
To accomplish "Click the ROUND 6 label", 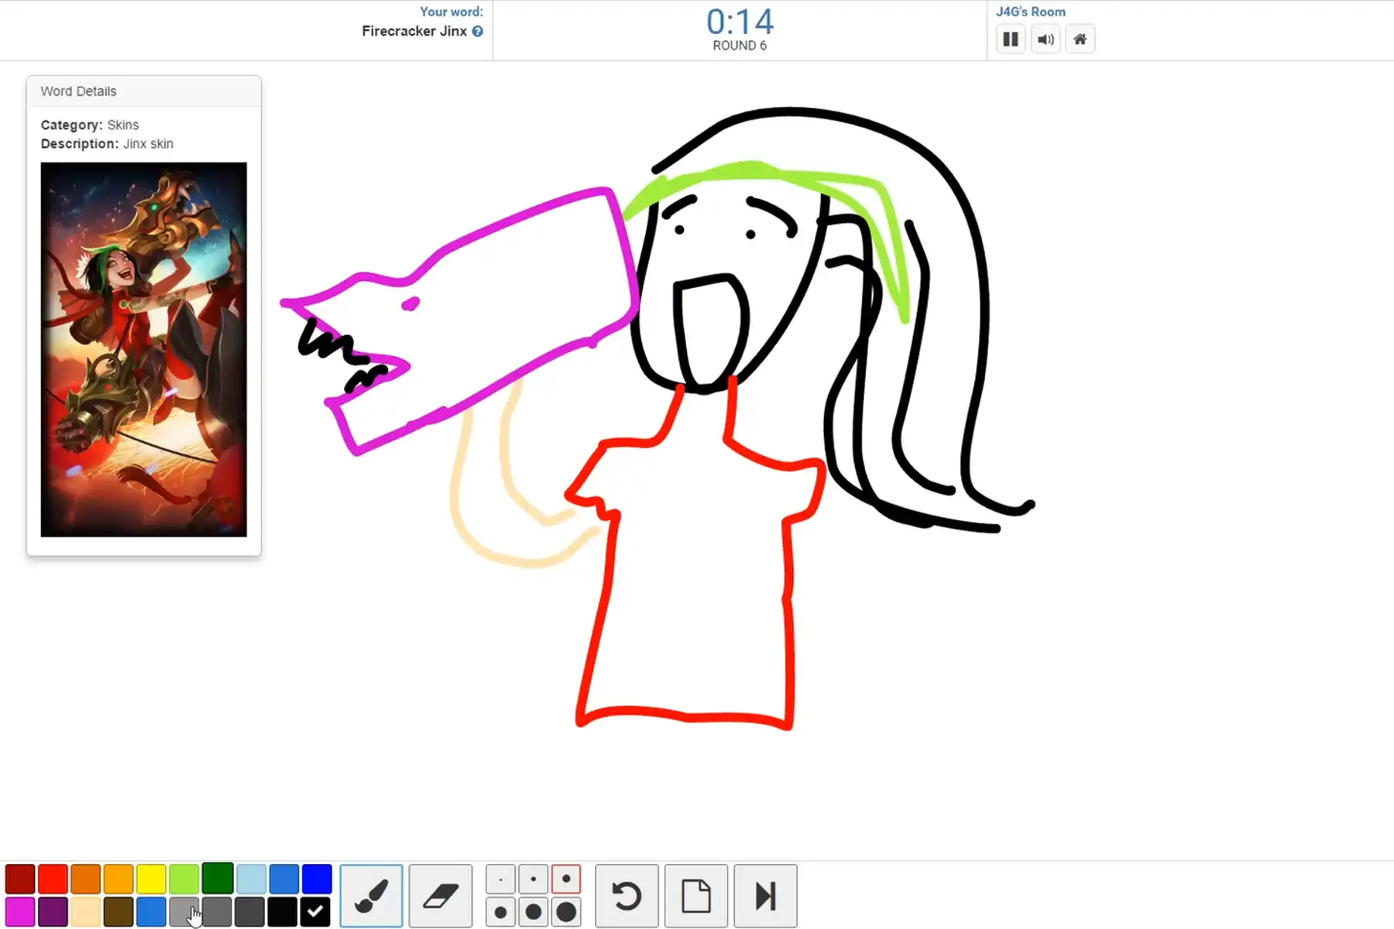I will [x=740, y=46].
